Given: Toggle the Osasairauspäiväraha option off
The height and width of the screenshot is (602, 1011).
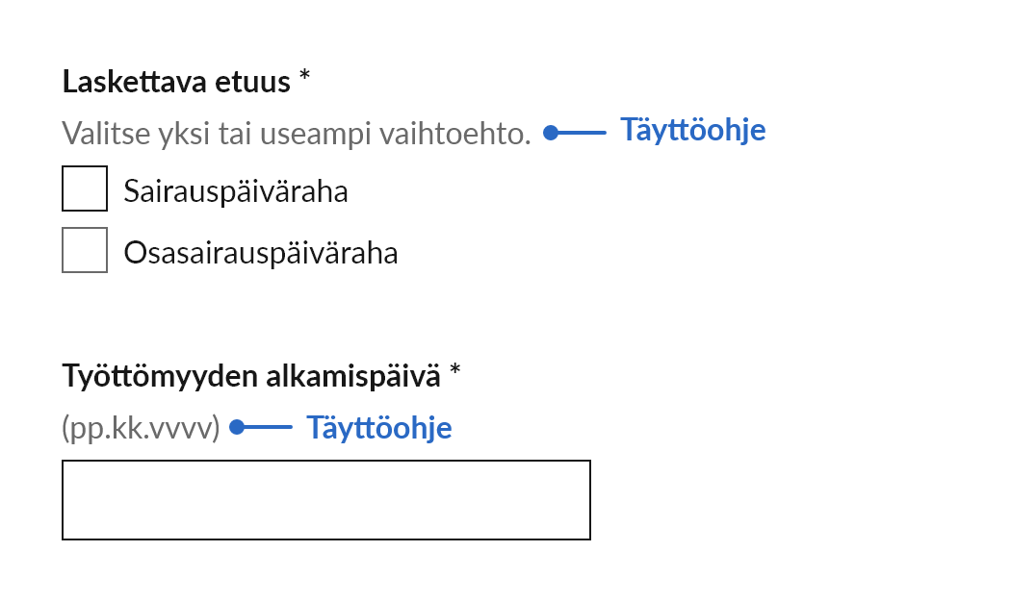Looking at the screenshot, I should (84, 250).
